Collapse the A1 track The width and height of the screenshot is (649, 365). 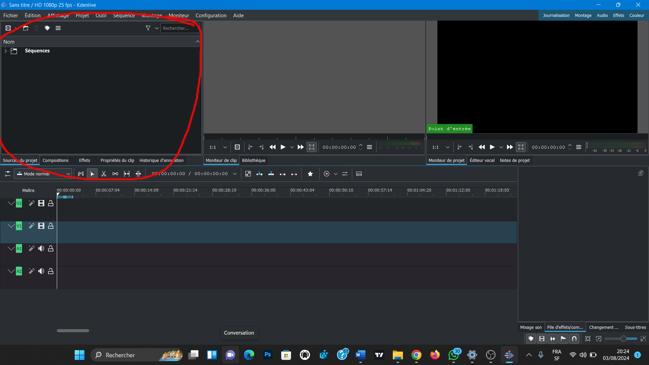click(11, 248)
